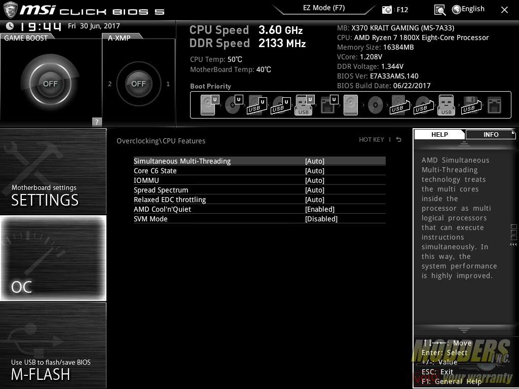Click the CPU Speed 3.60 GHz readout
Image resolution: width=519 pixels, height=389 pixels.
point(246,30)
